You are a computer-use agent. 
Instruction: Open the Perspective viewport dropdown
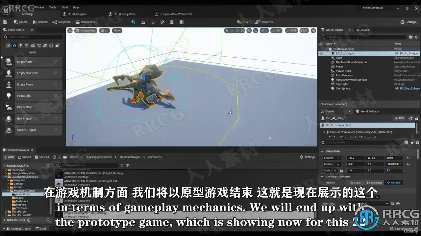click(86, 30)
